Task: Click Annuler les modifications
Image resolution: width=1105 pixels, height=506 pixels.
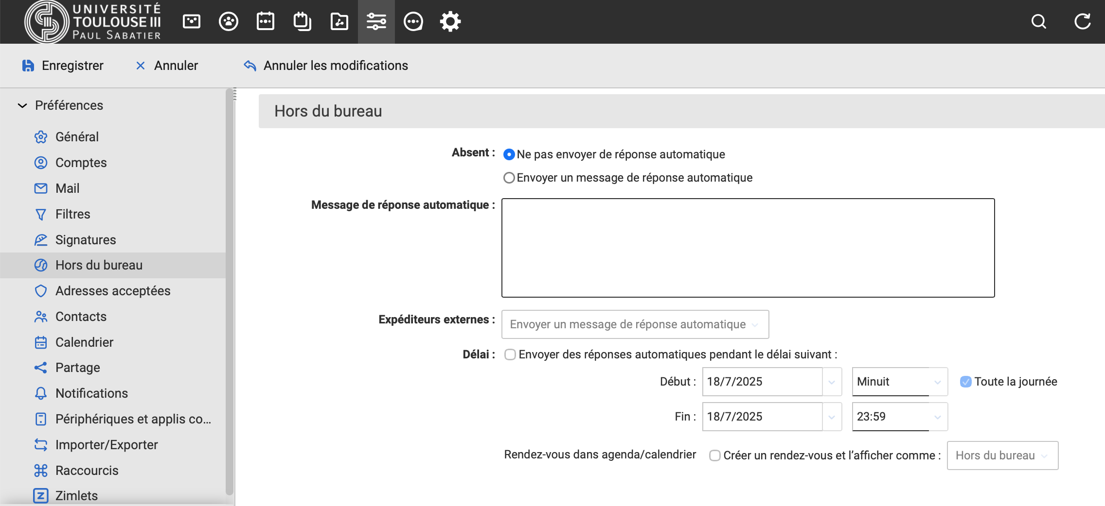Action: tap(326, 66)
